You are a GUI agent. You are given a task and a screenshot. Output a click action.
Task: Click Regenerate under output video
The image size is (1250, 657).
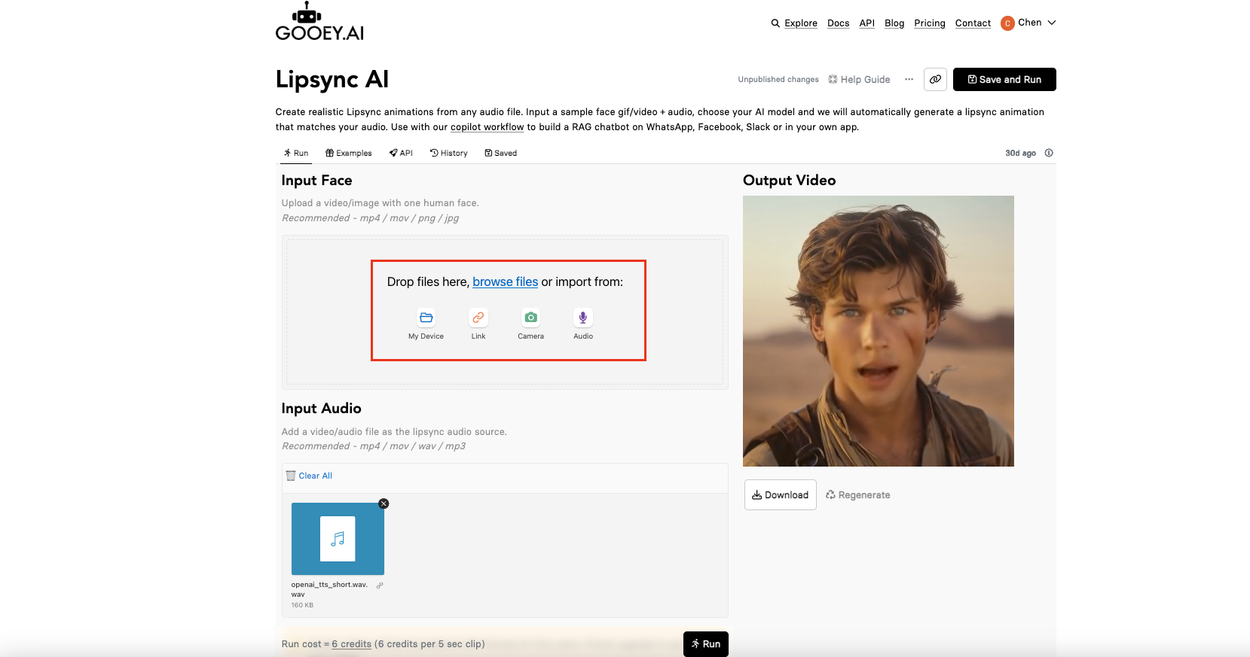tap(858, 494)
